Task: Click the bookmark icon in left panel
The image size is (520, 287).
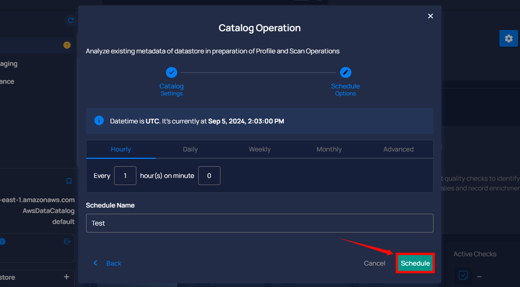Action: [x=69, y=181]
